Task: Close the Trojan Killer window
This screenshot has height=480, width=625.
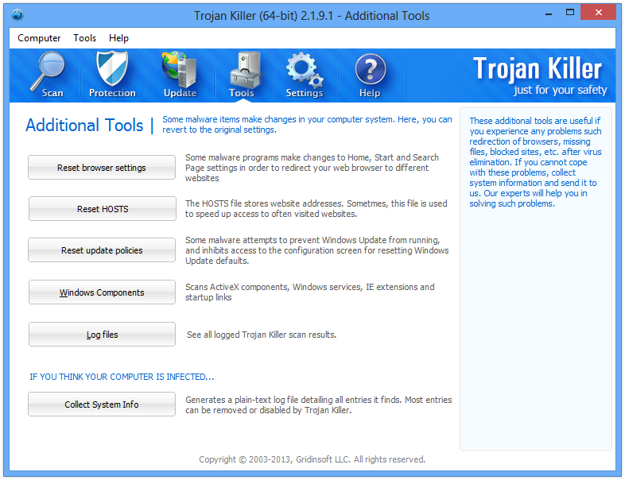Action: coord(598,13)
